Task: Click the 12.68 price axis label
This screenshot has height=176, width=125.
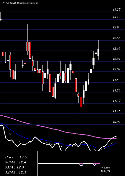Action: click(116, 38)
